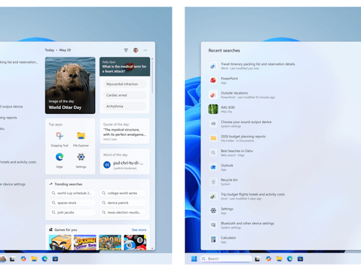This screenshot has width=361, height=271.
Task: Play the Word of the day pronunciation
Action: (107, 165)
